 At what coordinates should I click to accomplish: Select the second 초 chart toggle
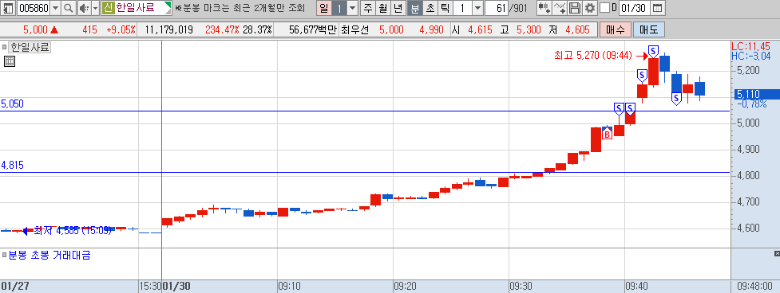click(x=430, y=8)
